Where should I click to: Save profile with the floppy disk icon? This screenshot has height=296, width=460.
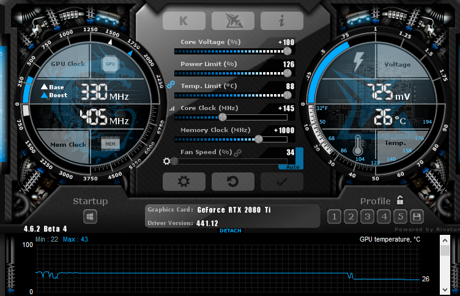click(x=417, y=216)
